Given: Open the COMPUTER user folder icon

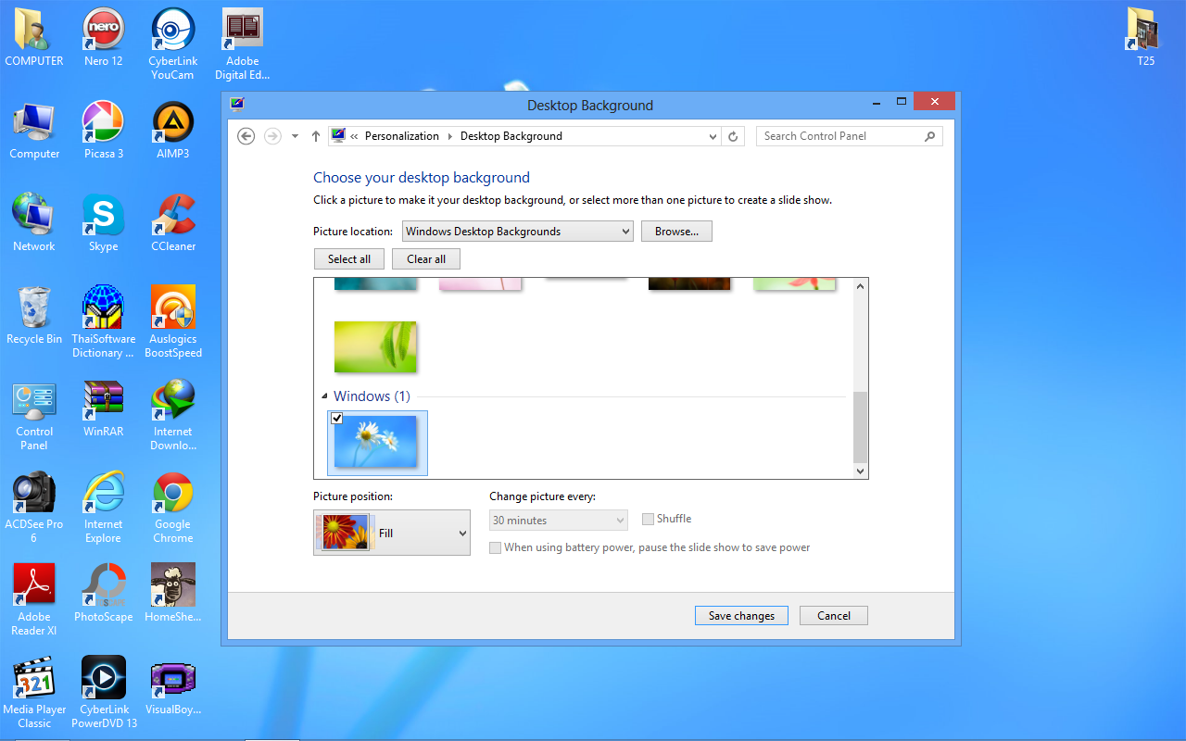Looking at the screenshot, I should pos(34,38).
